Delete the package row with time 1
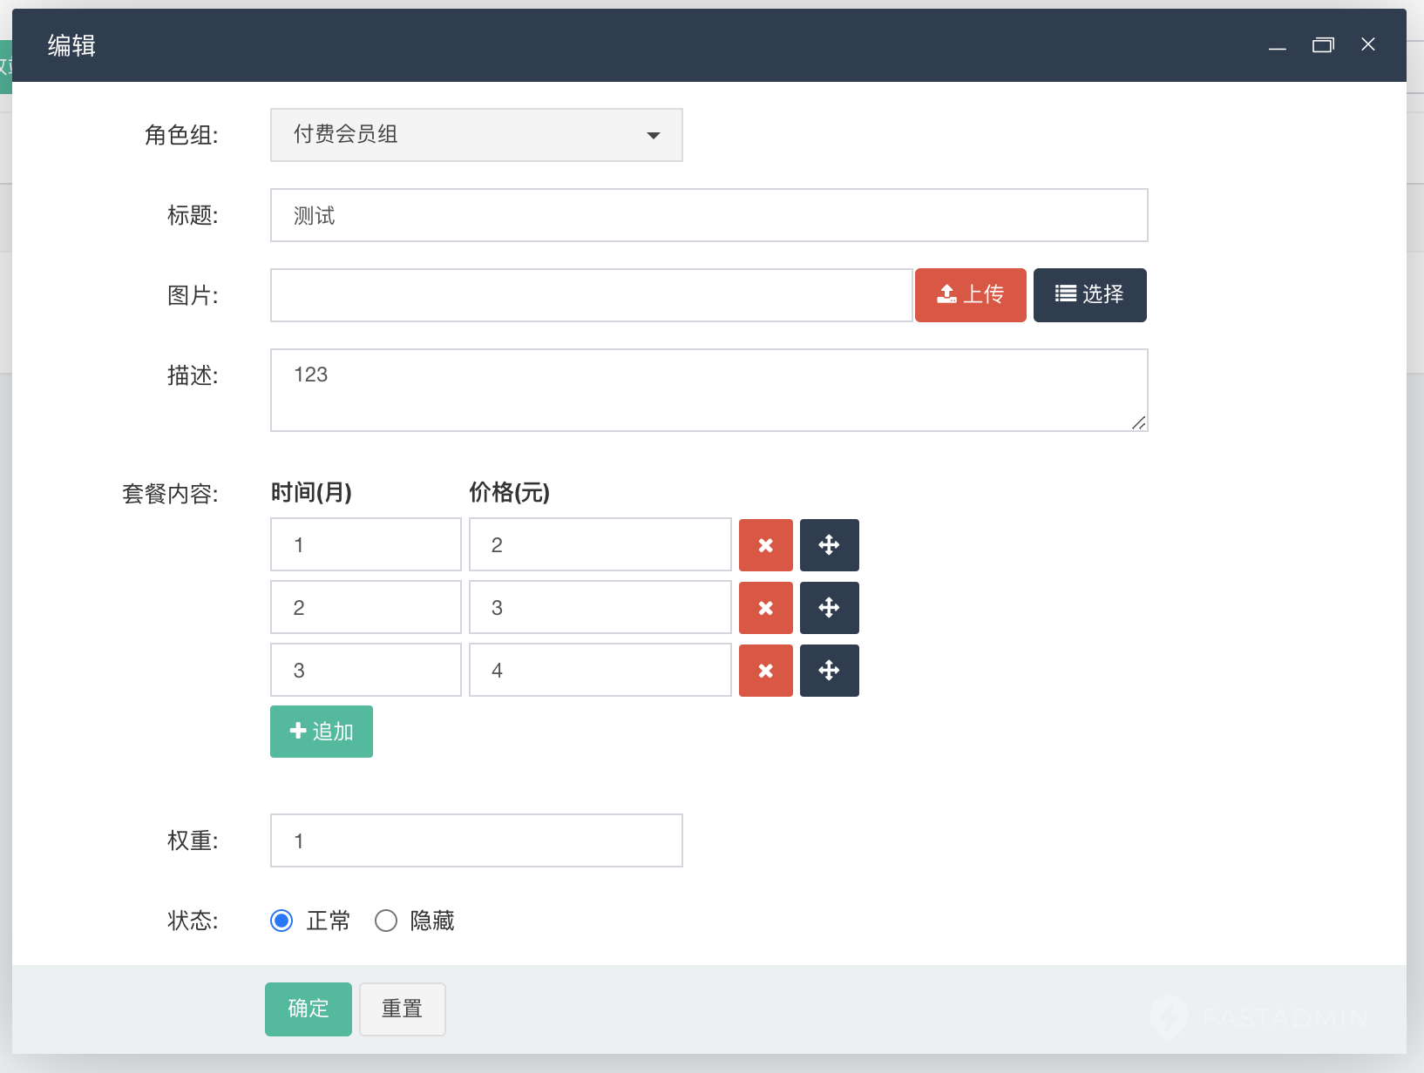 click(x=765, y=545)
